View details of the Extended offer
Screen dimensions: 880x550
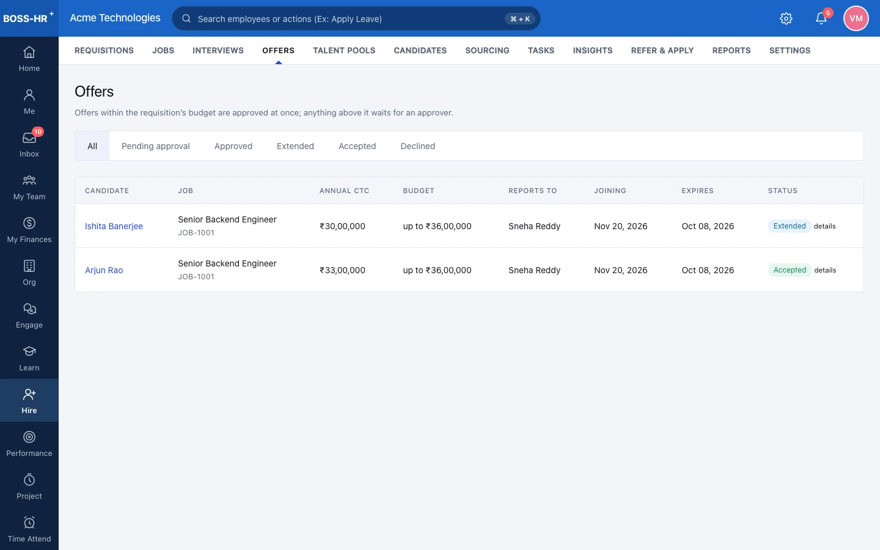pos(824,226)
